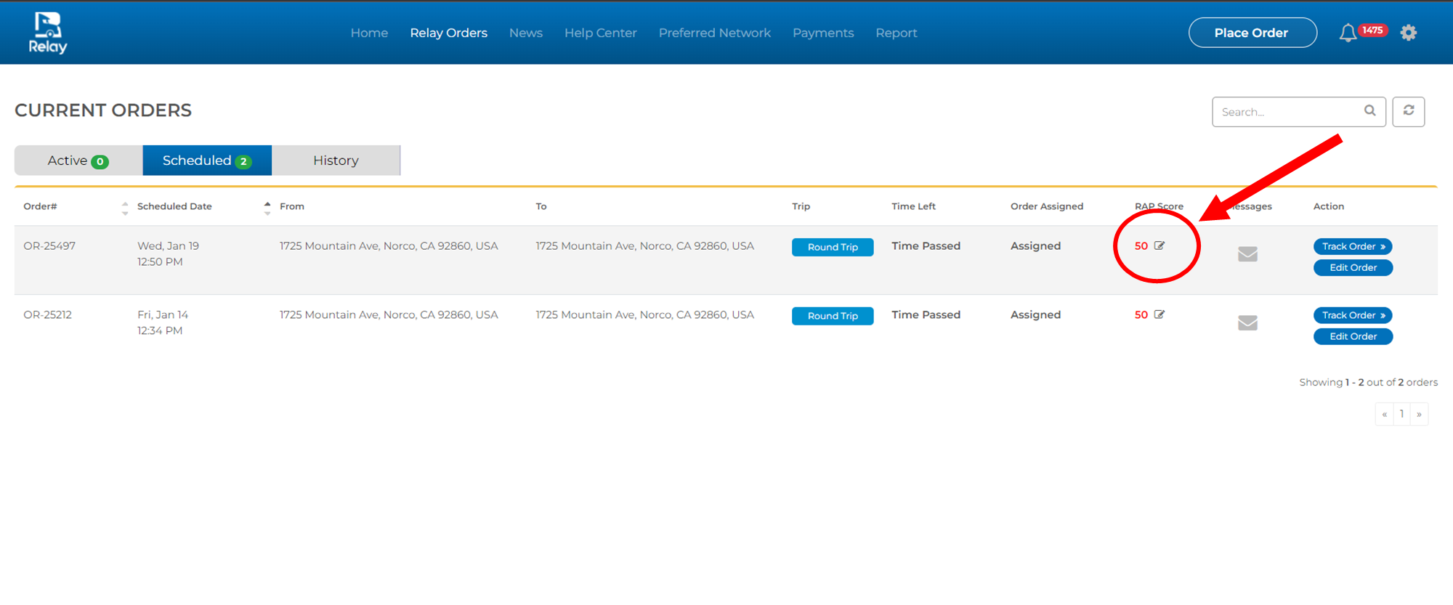Click the Relay logo icon
1453x605 pixels.
pyautogui.click(x=48, y=33)
